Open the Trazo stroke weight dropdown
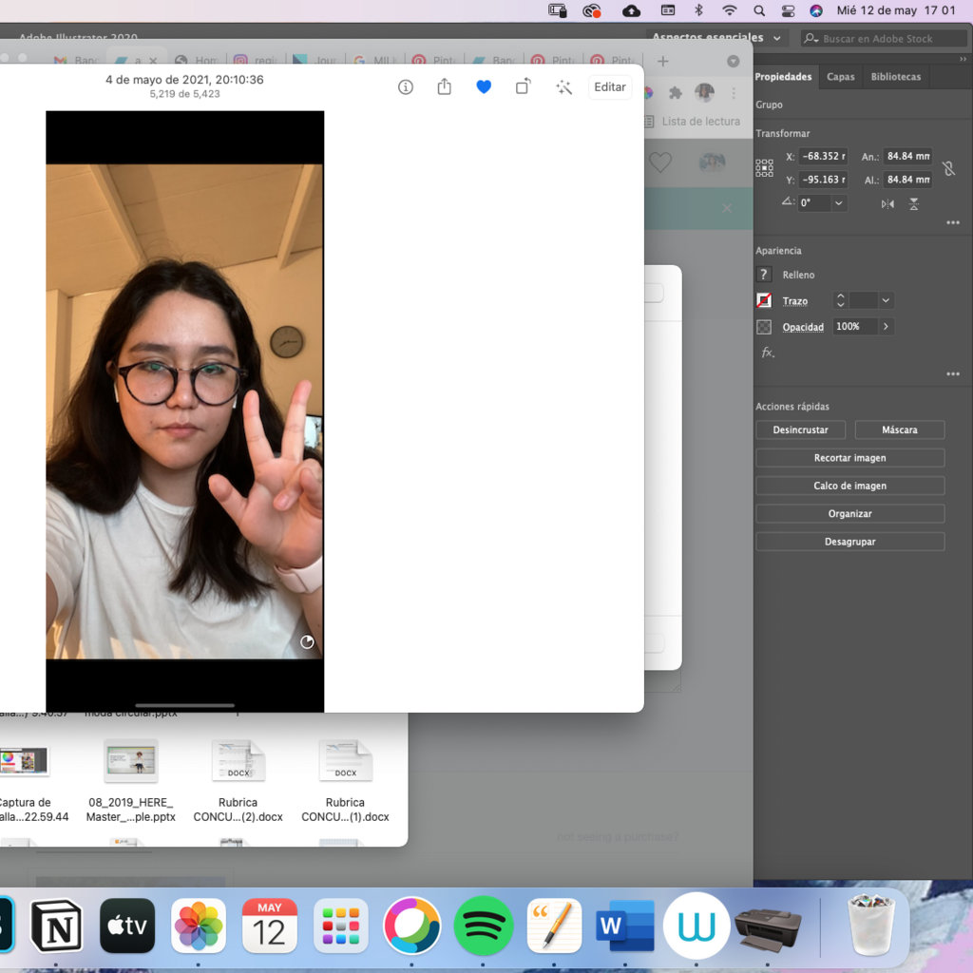The image size is (973, 973). 886,300
